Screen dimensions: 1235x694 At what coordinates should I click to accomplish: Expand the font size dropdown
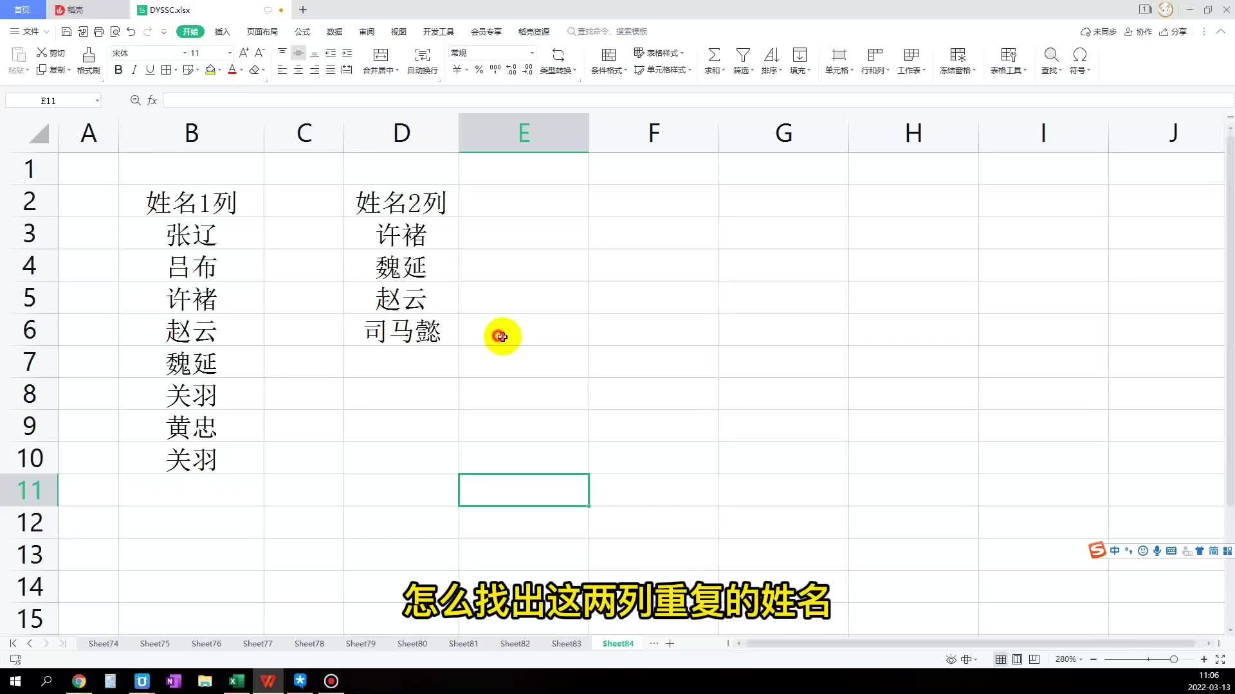click(230, 53)
